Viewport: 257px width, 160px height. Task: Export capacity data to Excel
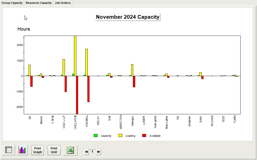[x=70, y=150]
